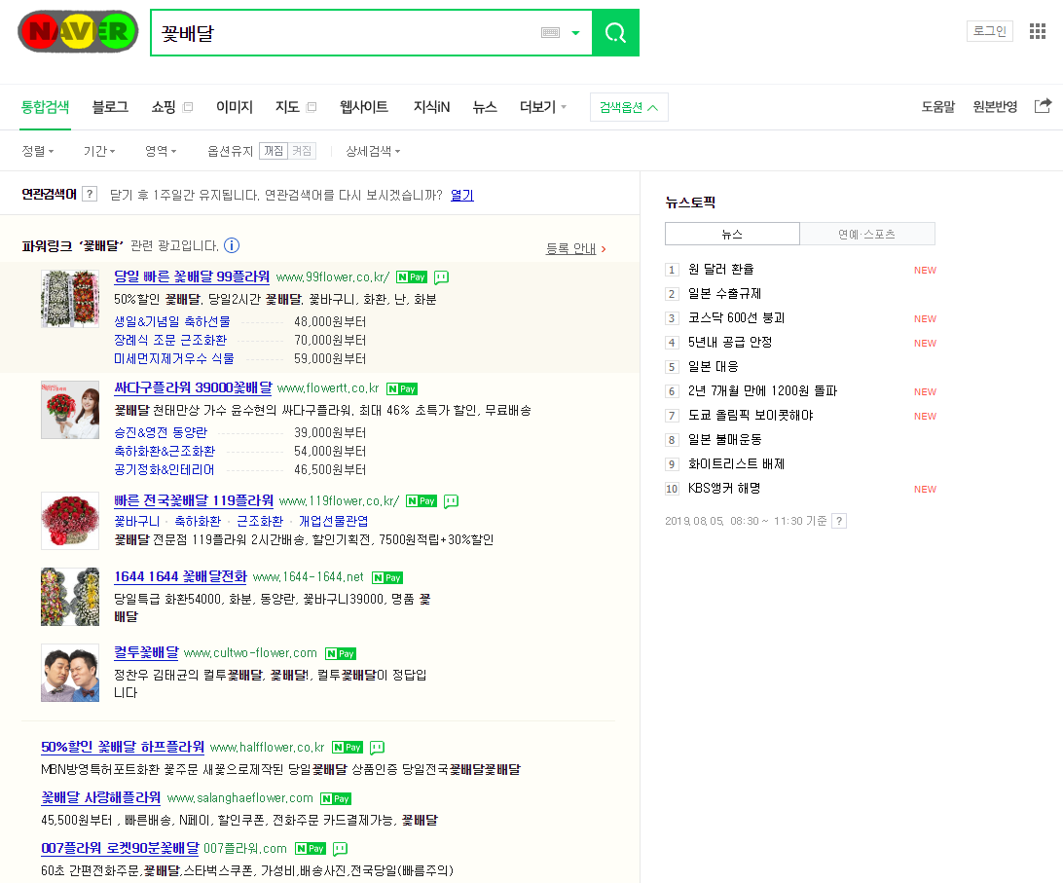Click the 원본반영 link
1063x883 pixels.
coord(995,106)
